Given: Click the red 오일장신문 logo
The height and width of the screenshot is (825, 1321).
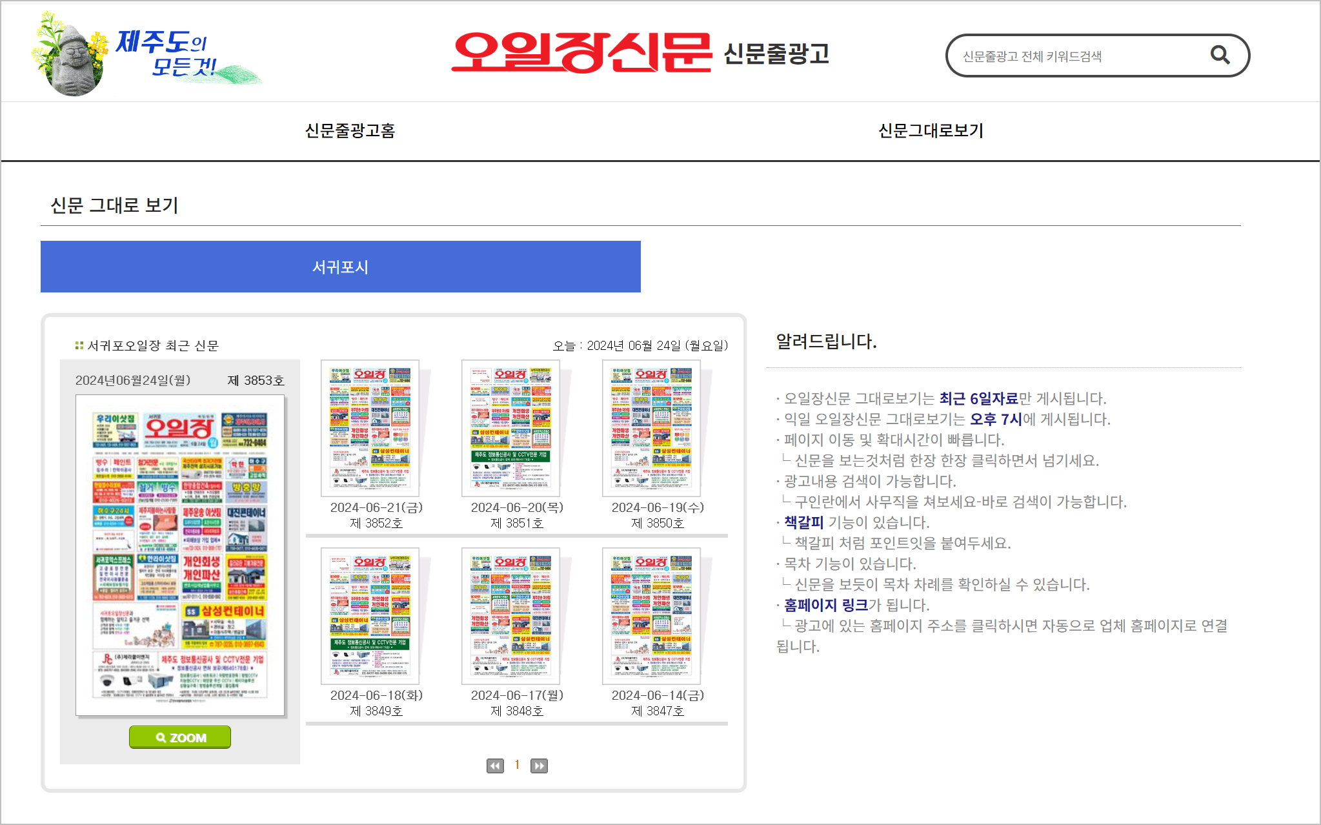Looking at the screenshot, I should [581, 53].
